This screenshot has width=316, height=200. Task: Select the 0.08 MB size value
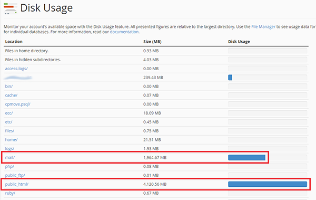pyautogui.click(x=151, y=166)
